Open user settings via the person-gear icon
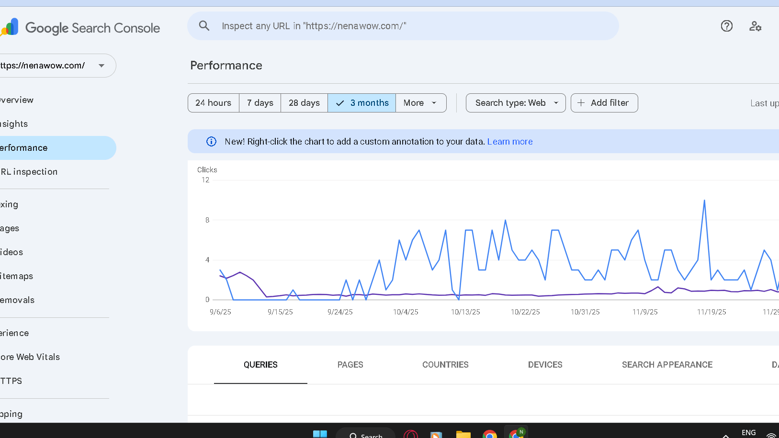The image size is (779, 438). point(755,26)
